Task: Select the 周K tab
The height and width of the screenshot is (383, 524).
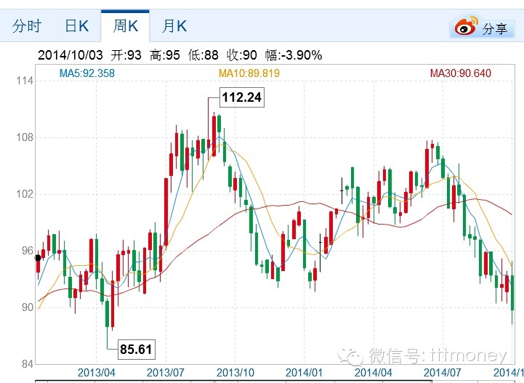Action: click(125, 26)
